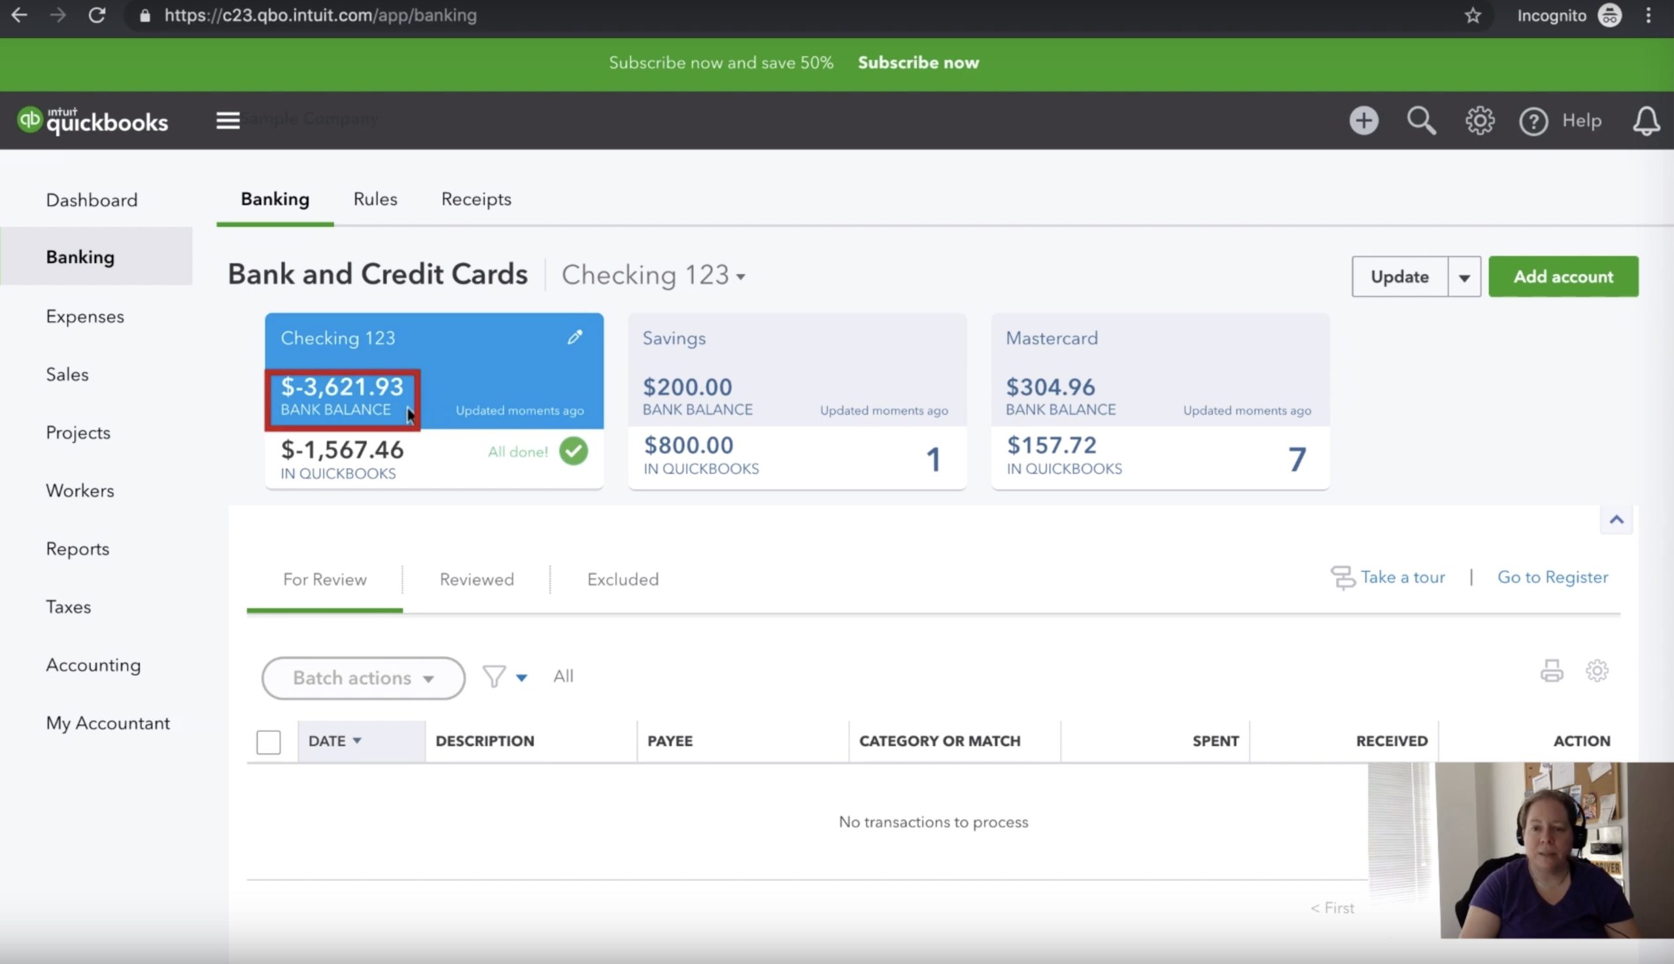The height and width of the screenshot is (964, 1674).
Task: Click the Mastercard pending count 7
Action: [1297, 460]
